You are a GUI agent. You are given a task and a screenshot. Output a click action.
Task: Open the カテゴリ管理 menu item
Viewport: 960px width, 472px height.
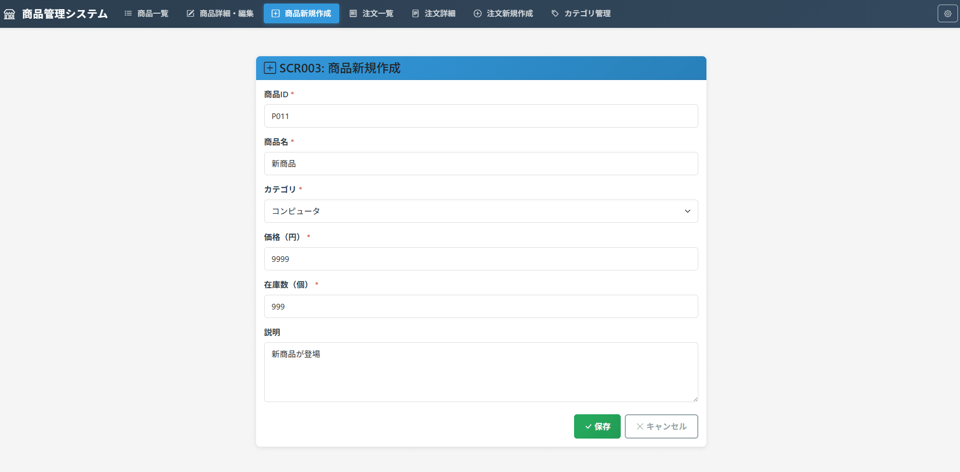coord(581,14)
